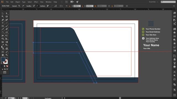Select the Gradient tool
The height and width of the screenshot is (99, 177).
pyautogui.click(x=7, y=42)
